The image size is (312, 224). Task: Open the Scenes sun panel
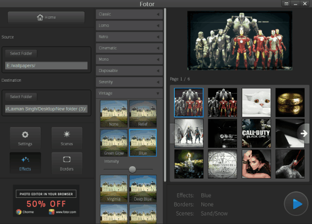click(x=67, y=138)
